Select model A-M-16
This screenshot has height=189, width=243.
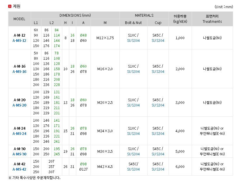19,66
